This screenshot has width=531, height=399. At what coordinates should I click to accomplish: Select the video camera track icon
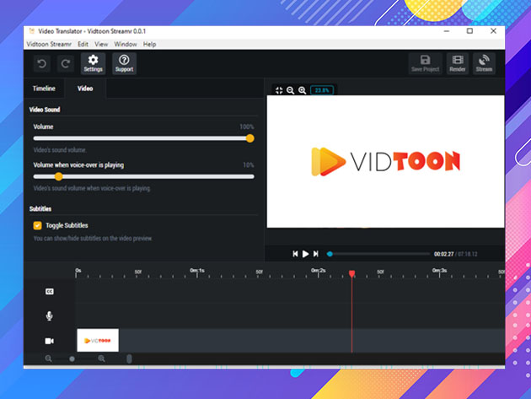(50, 341)
